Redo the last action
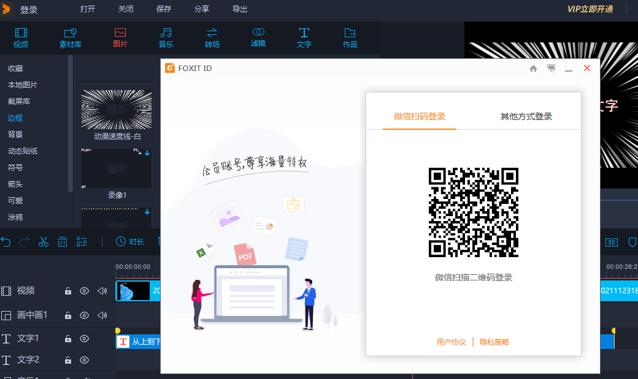Image resolution: width=638 pixels, height=379 pixels. click(x=23, y=242)
